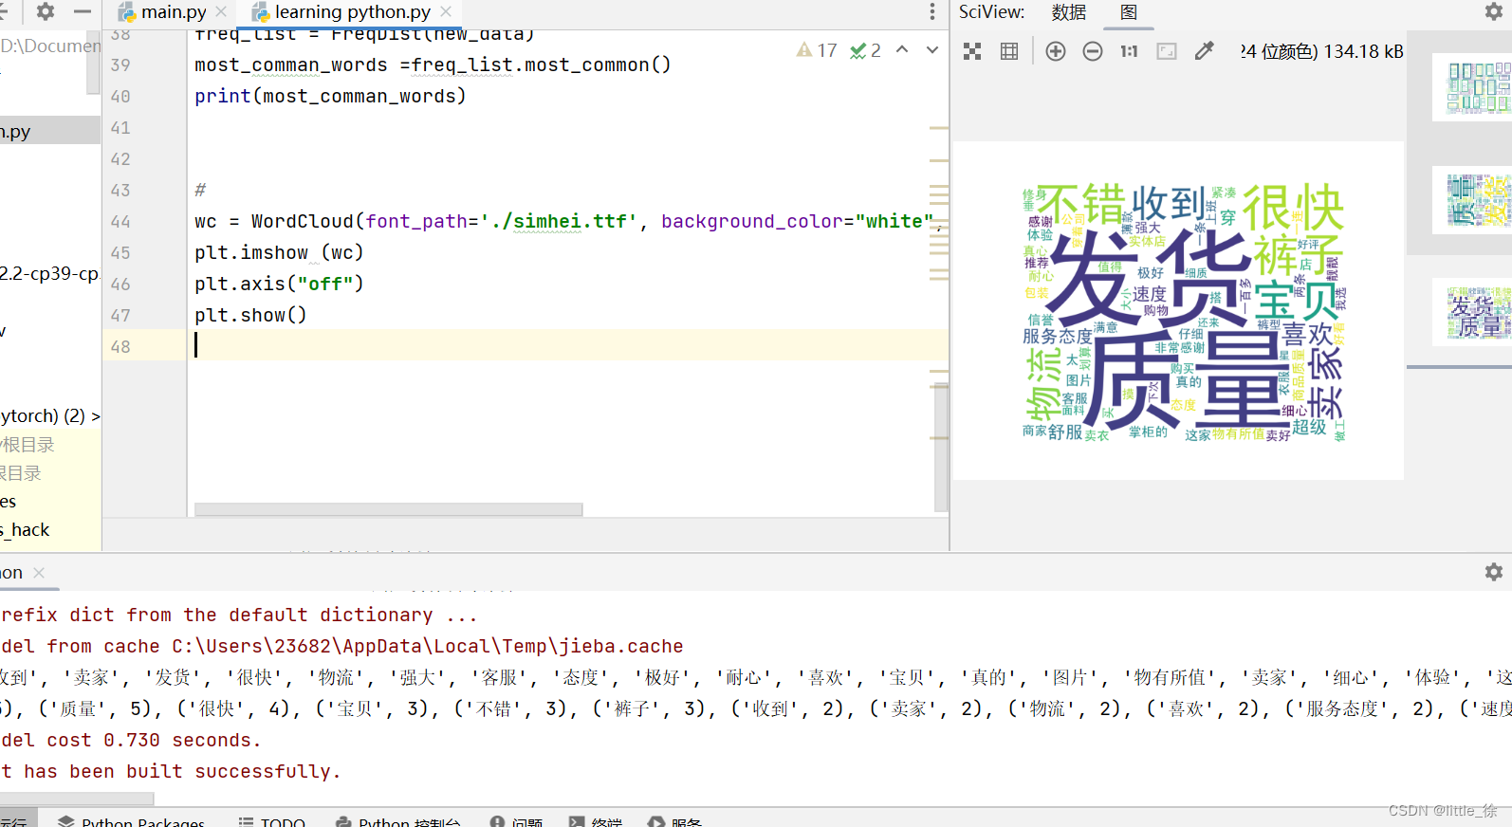Fit image zoom to window
The image size is (1512, 827).
[1167, 51]
